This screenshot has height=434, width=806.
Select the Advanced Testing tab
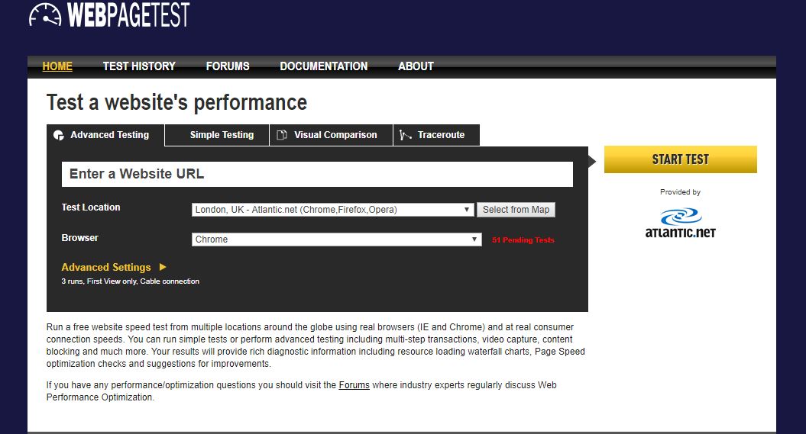tap(105, 135)
